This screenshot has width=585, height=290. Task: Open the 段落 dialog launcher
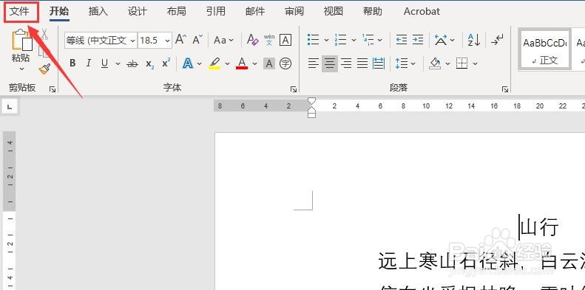tap(505, 89)
